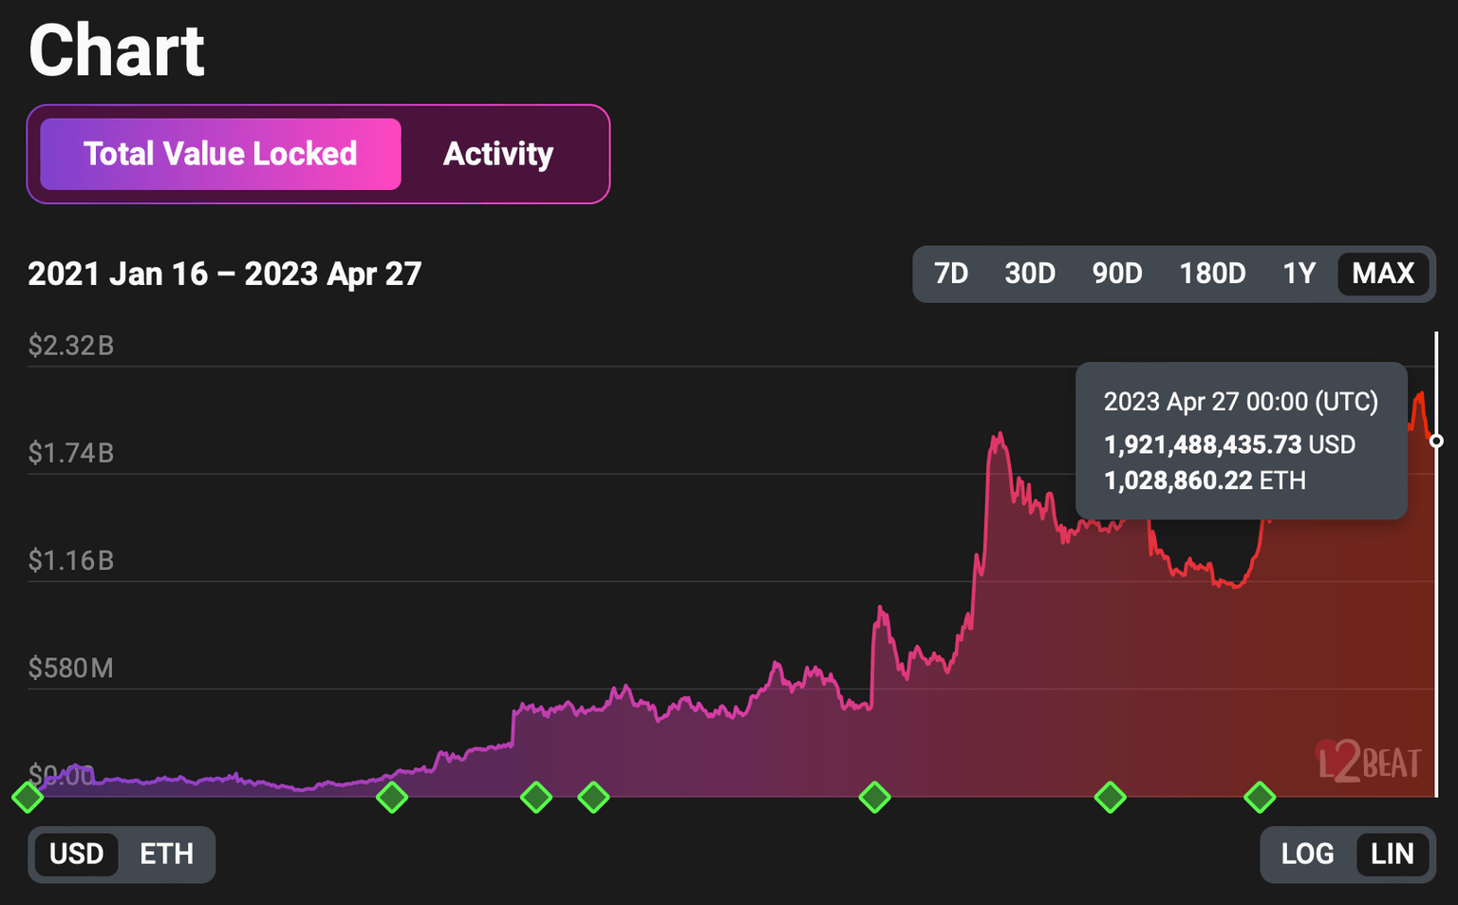Open the Activity chart tab

point(498,154)
